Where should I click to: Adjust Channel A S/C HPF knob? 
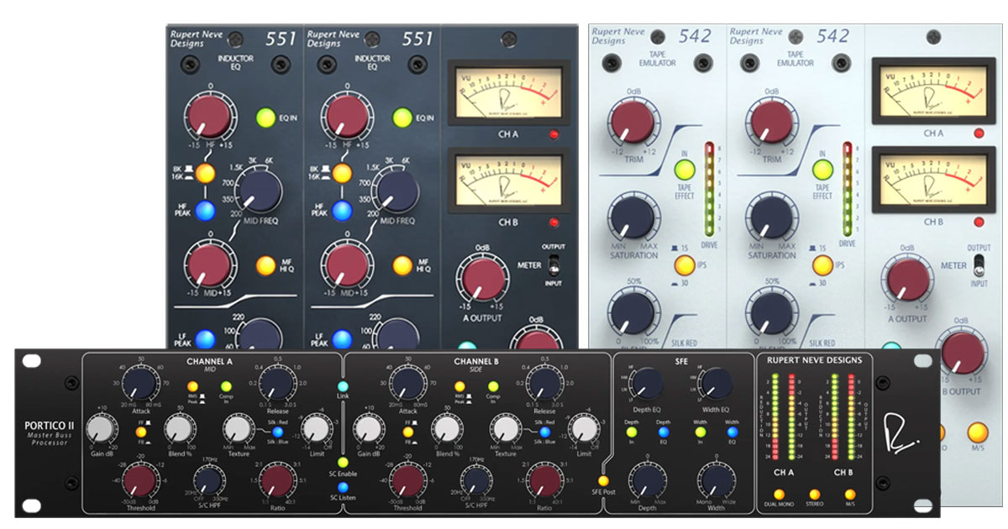pos(211,480)
